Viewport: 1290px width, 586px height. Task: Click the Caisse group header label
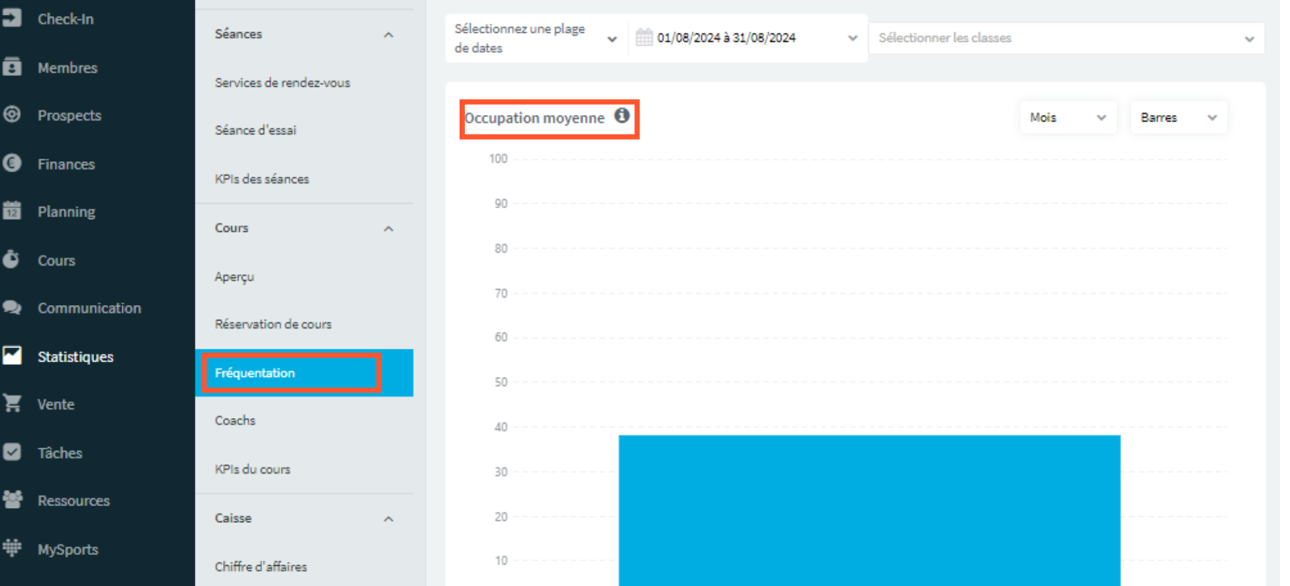click(x=233, y=518)
